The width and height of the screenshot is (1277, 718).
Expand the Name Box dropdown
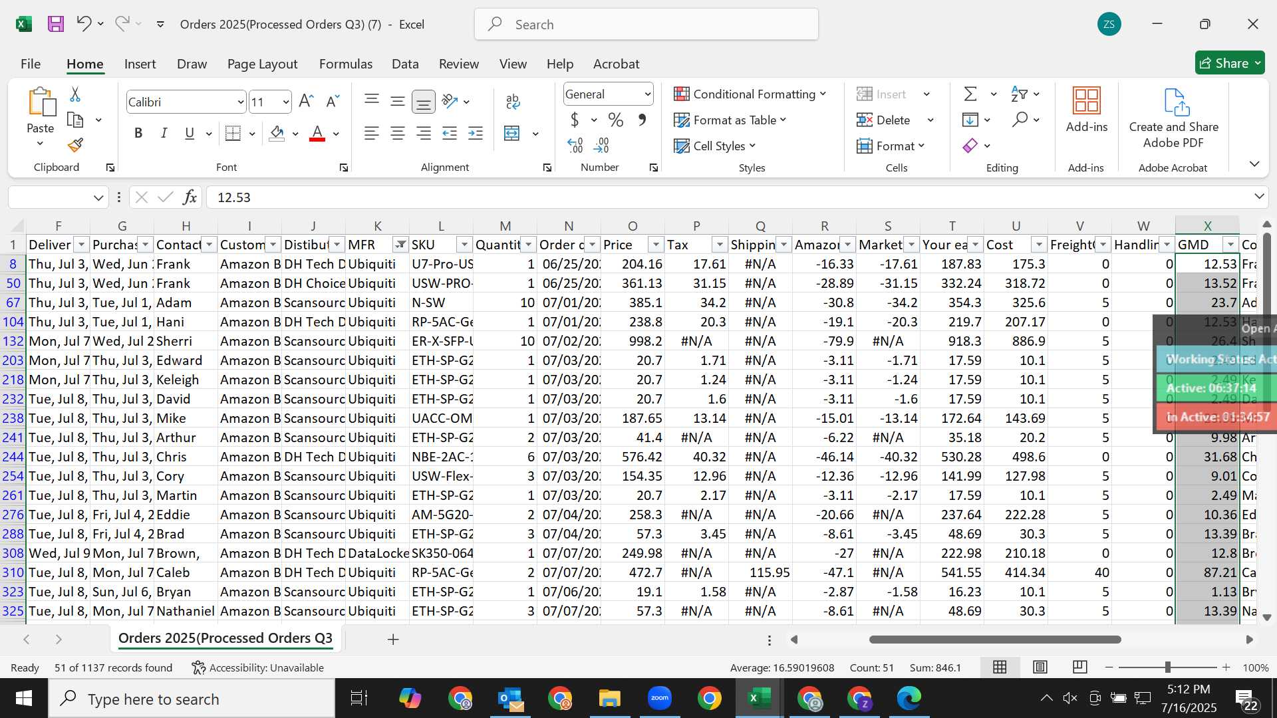pyautogui.click(x=98, y=197)
